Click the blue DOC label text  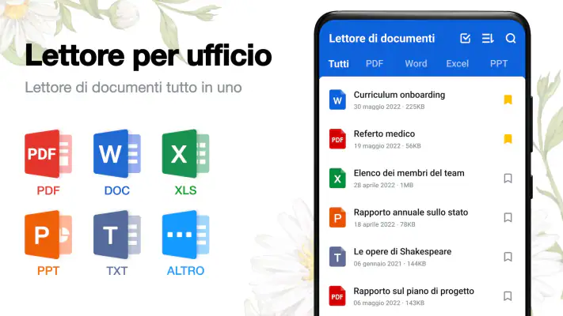[x=117, y=190]
